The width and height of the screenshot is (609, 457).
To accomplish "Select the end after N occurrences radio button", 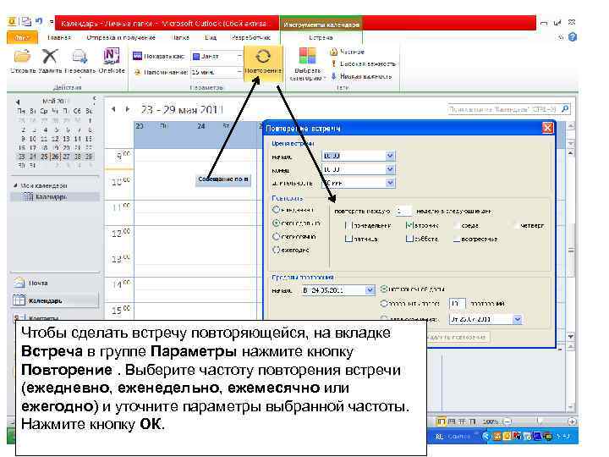I will pyautogui.click(x=384, y=303).
